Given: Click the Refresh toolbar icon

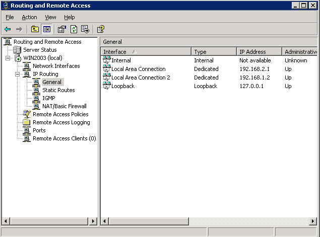Looking at the screenshot, I should click(74, 29).
